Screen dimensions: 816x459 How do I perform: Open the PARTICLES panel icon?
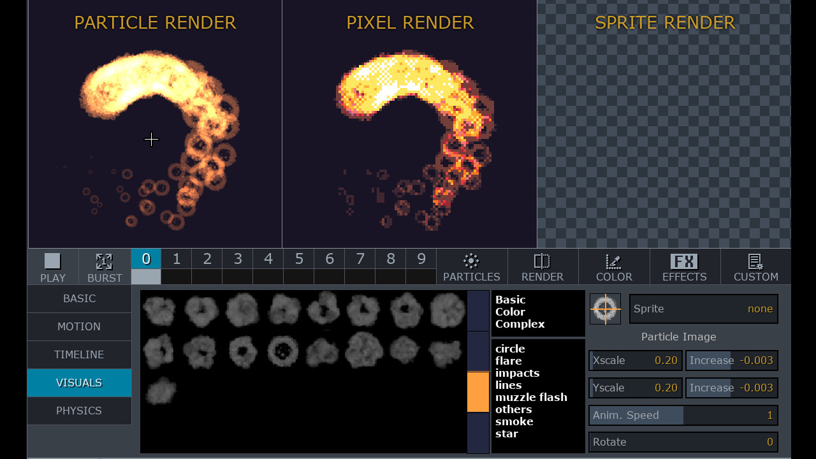point(471,260)
